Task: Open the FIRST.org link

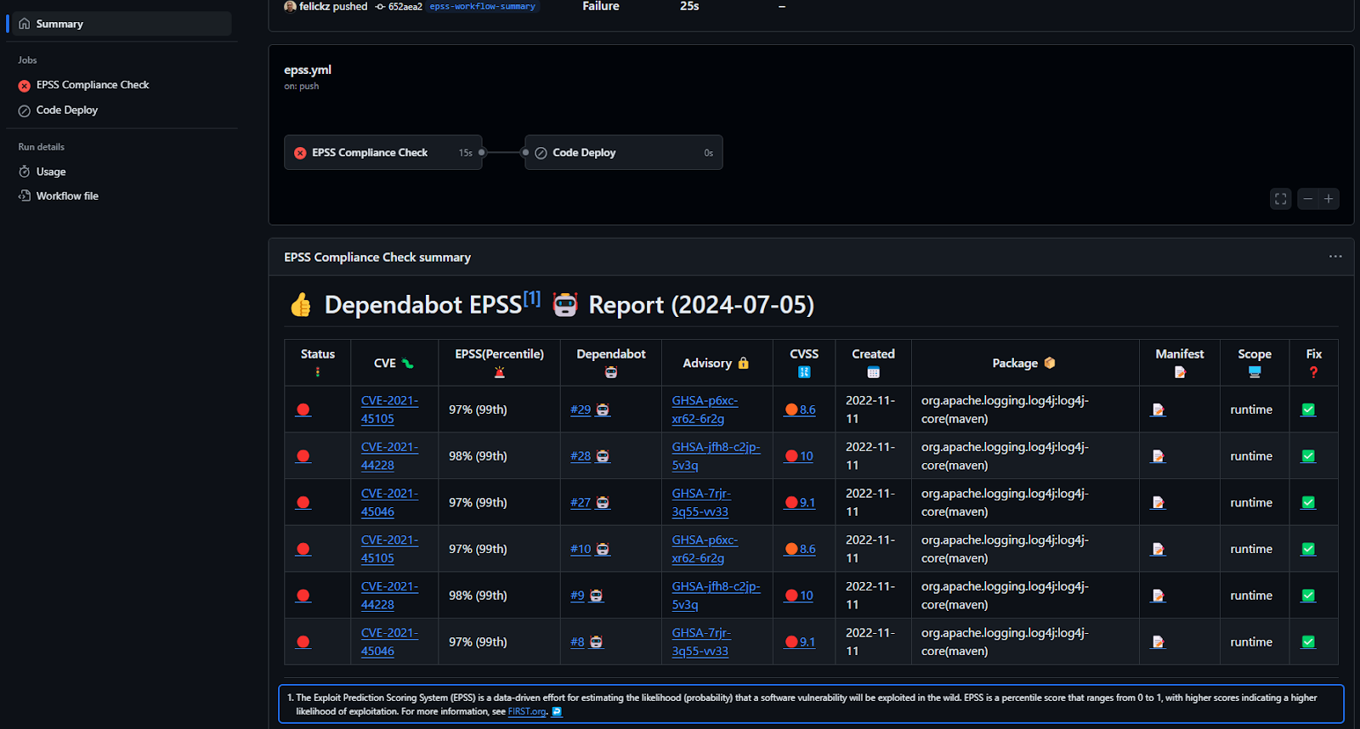Action: point(527,712)
